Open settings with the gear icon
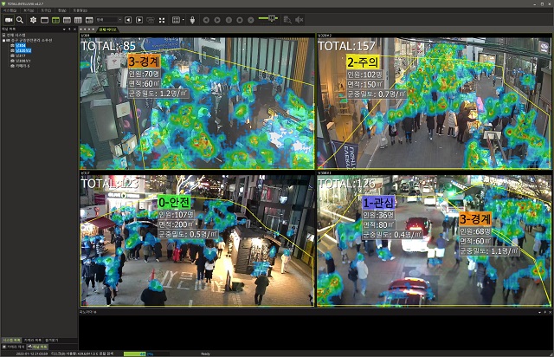 pyautogui.click(x=33, y=19)
